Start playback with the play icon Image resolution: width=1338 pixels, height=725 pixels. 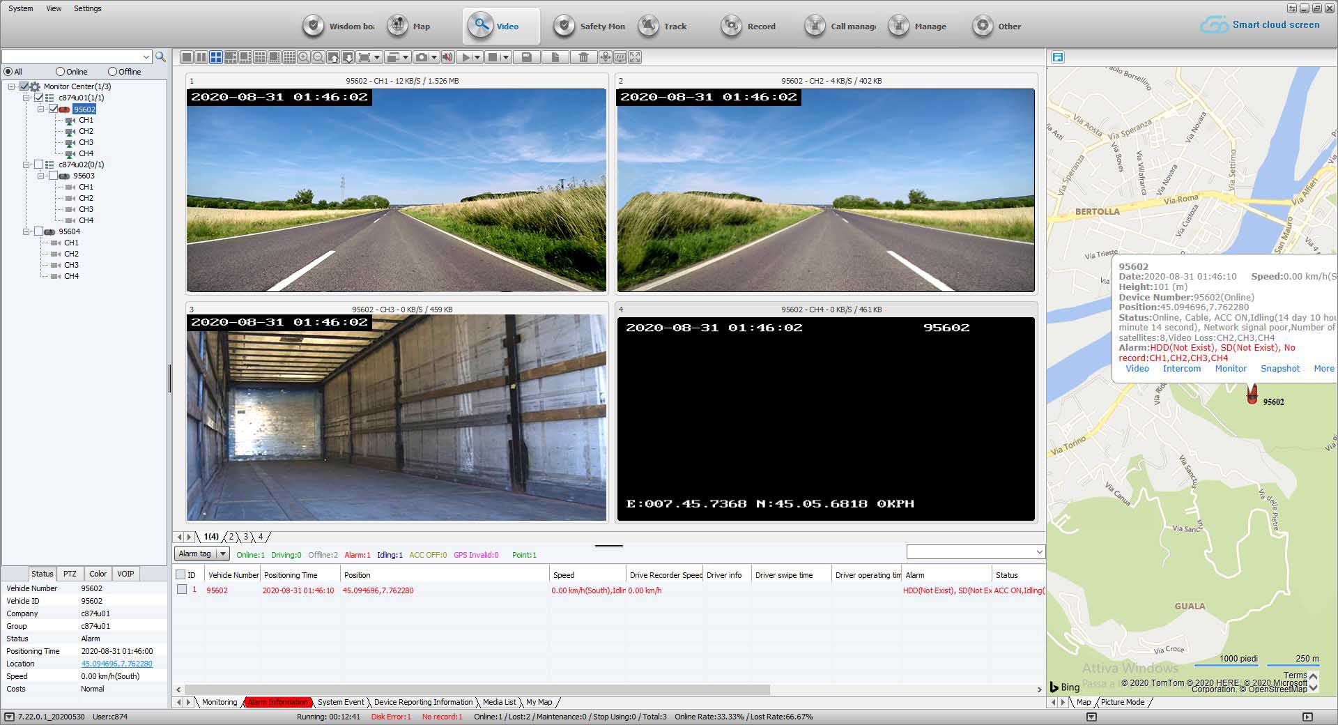[x=466, y=58]
